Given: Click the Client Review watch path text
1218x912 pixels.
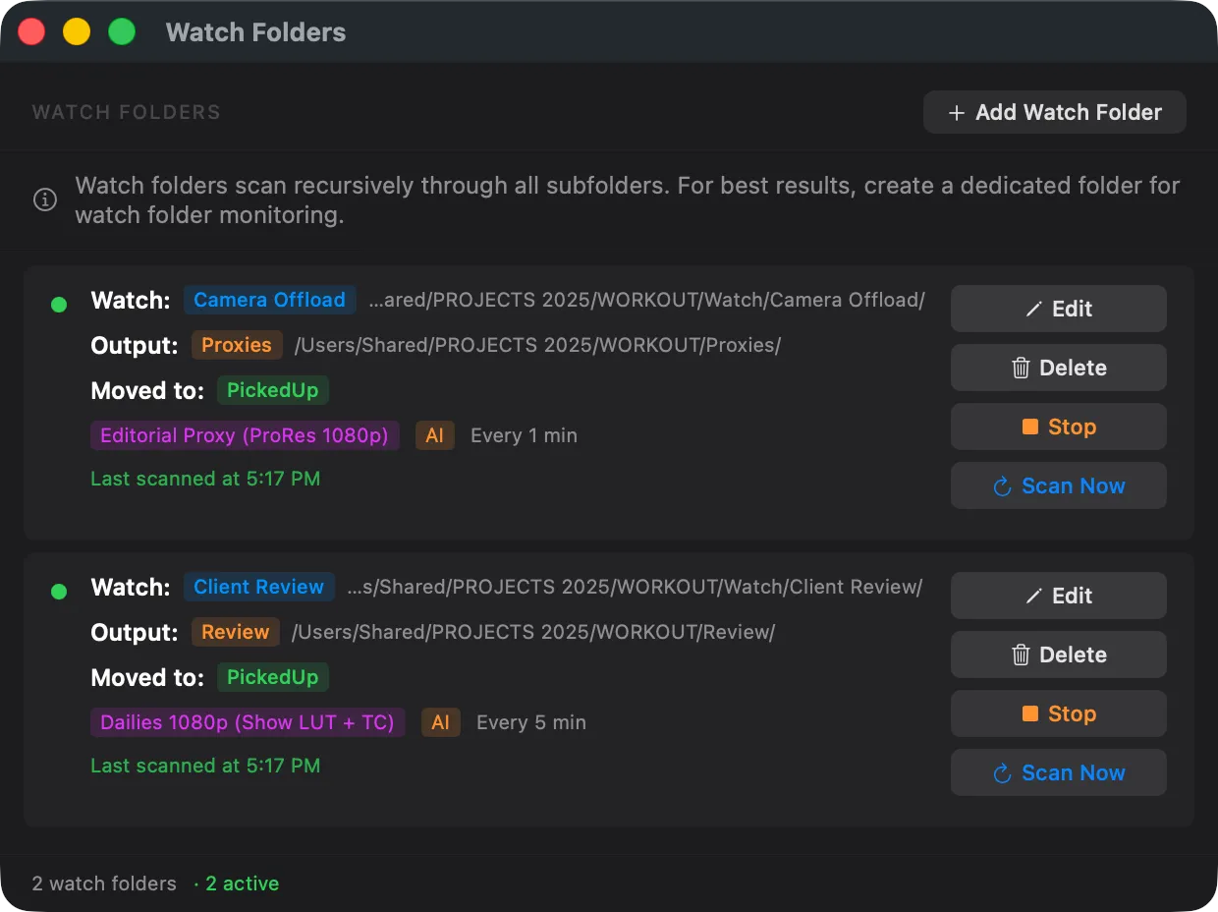Looking at the screenshot, I should [635, 587].
